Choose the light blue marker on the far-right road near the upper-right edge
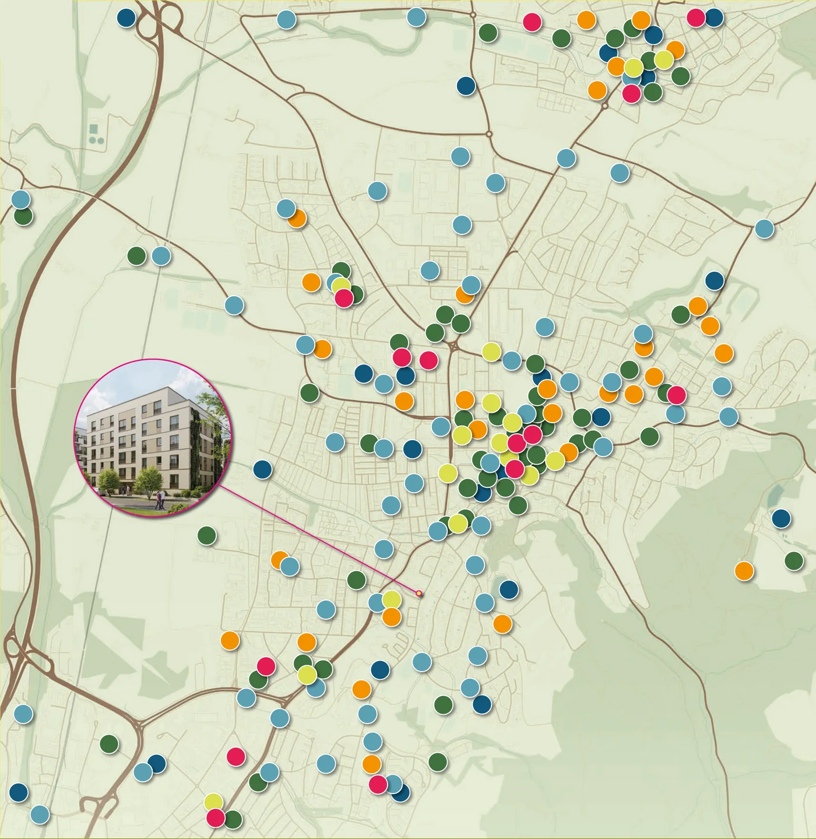Viewport: 816px width, 839px height. pyautogui.click(x=764, y=229)
